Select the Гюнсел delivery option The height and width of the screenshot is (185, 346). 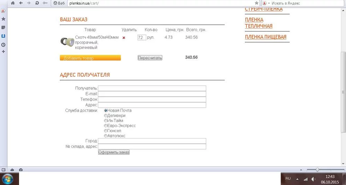106,131
